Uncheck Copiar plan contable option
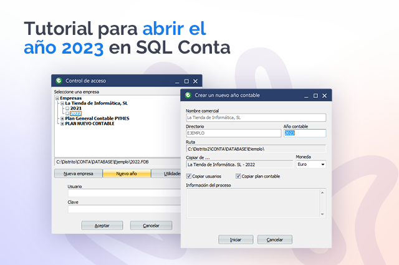Viewport: 399px width, 265px height. tap(238, 176)
